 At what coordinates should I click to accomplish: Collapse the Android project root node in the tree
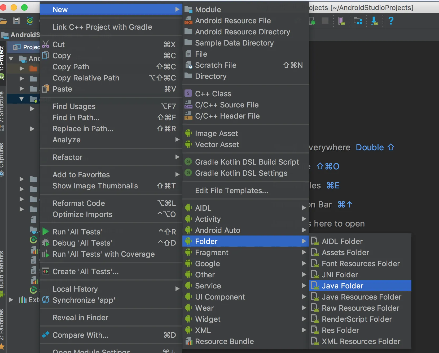[11, 58]
